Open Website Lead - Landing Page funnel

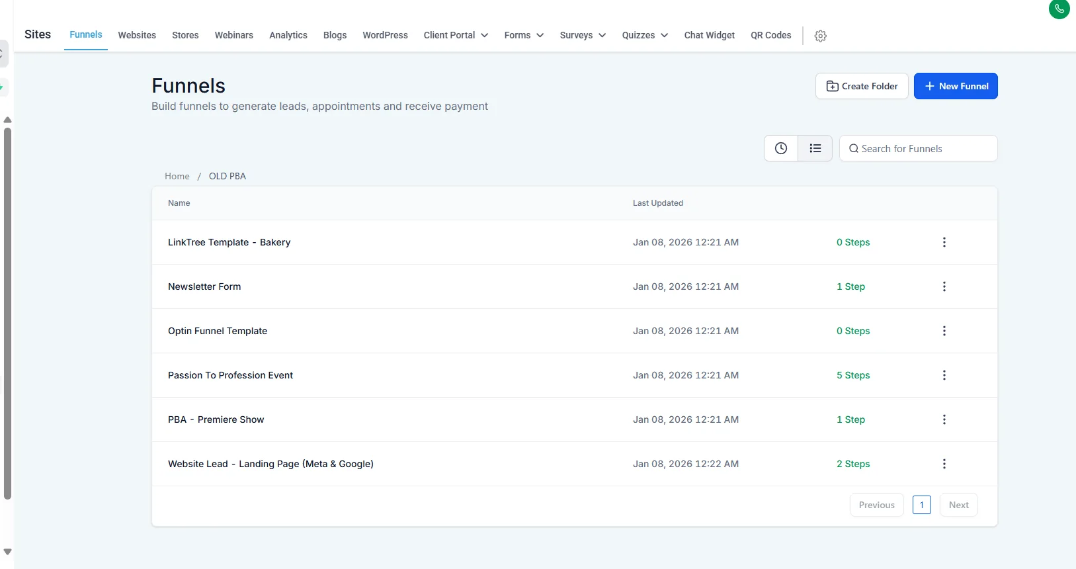click(x=270, y=464)
